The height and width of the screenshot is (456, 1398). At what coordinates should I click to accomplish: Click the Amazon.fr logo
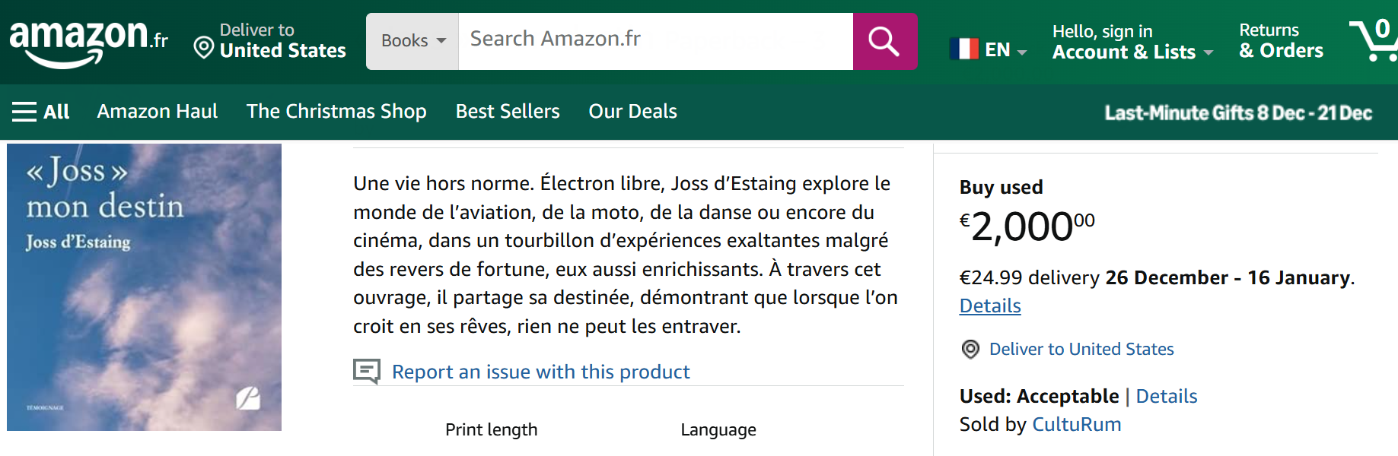pyautogui.click(x=88, y=41)
